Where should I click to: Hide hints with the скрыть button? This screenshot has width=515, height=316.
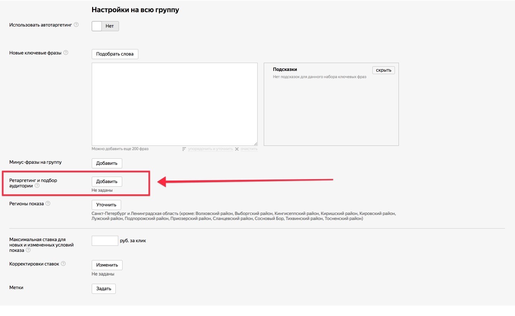(x=383, y=70)
